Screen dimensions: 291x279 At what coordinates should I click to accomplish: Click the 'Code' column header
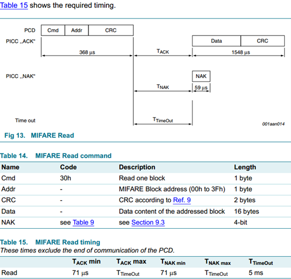click(x=68, y=167)
